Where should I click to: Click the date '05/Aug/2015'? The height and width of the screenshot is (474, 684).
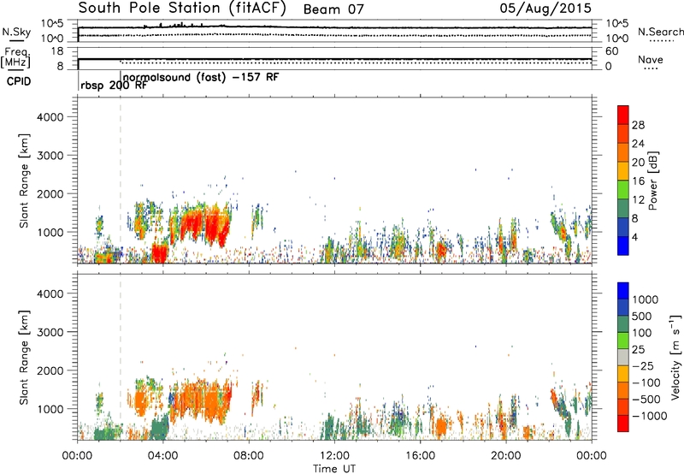click(x=545, y=8)
